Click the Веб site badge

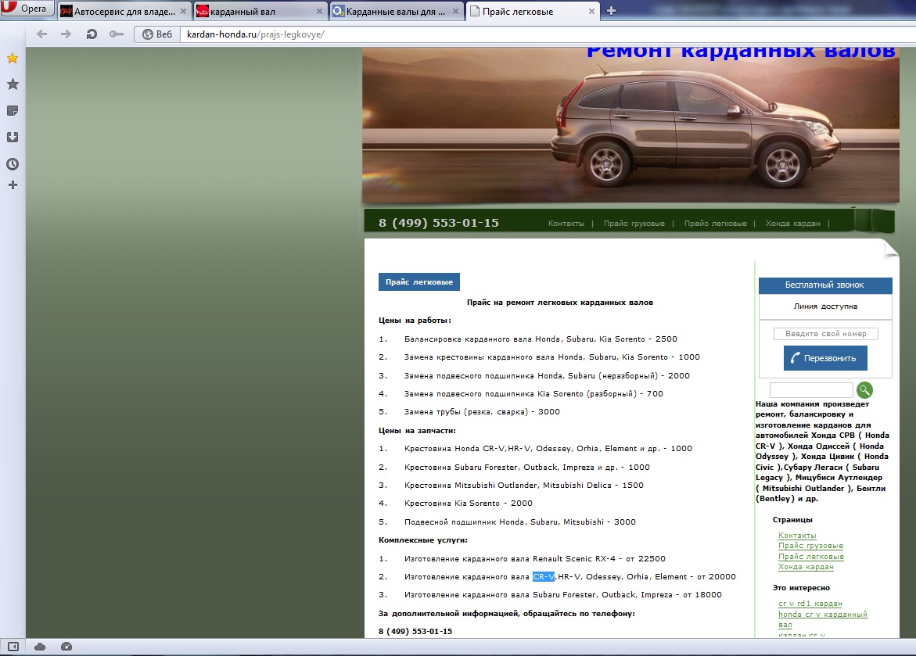click(158, 34)
